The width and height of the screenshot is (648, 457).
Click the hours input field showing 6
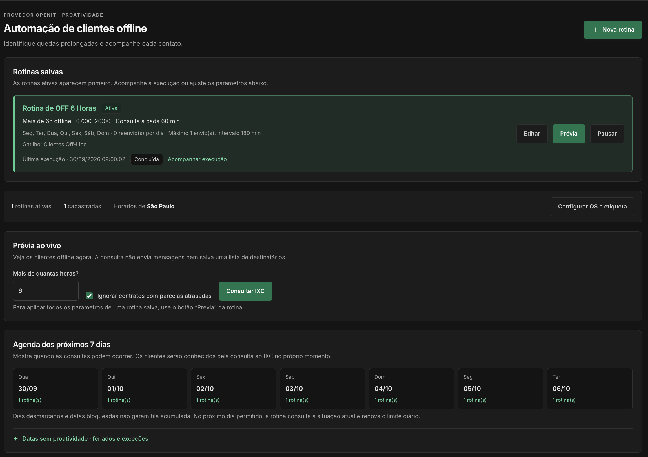(x=46, y=291)
